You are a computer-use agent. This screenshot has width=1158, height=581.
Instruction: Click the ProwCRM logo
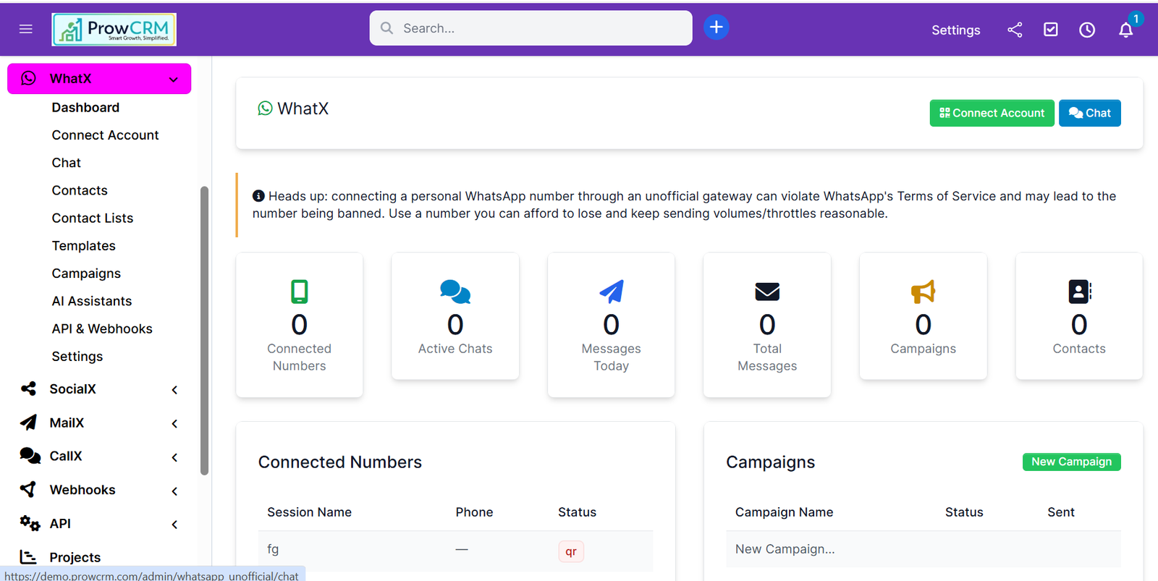point(114,29)
